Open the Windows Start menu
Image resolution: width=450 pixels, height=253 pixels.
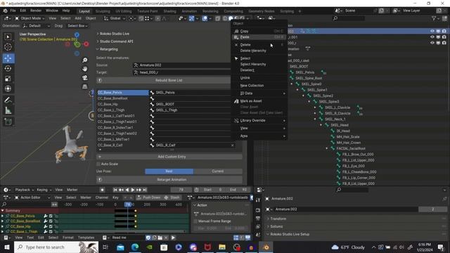[6, 247]
